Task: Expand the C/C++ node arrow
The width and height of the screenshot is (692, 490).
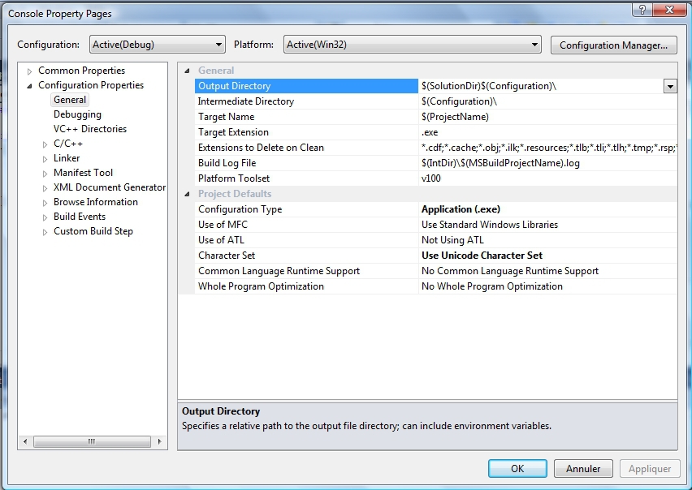Action: (46, 144)
